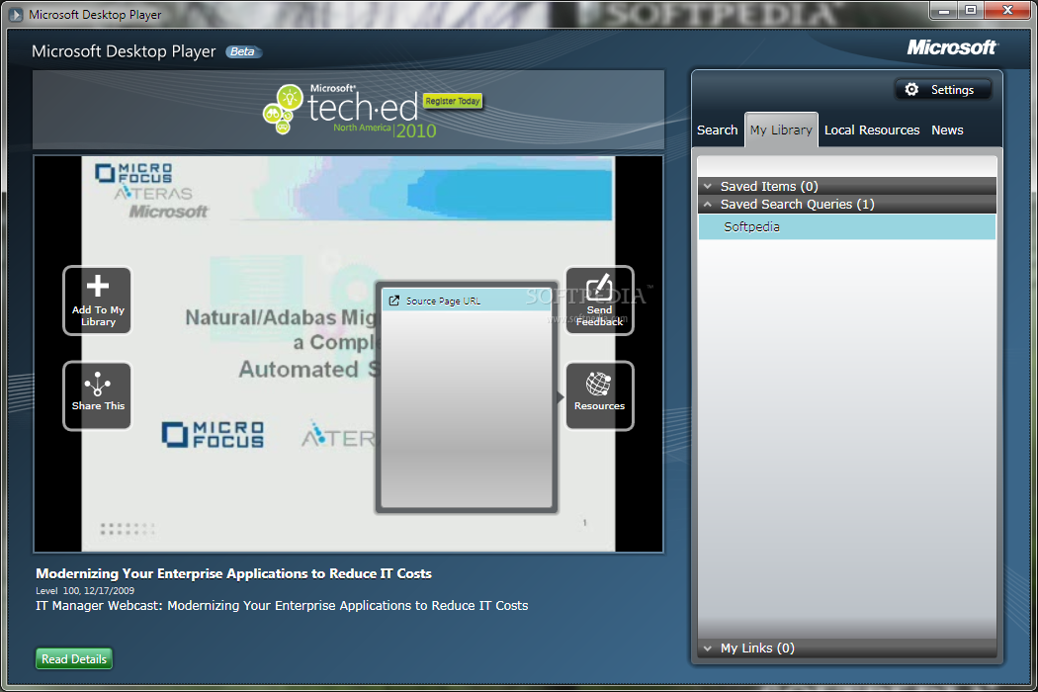Click the Microsoft logo at top right
Screen dimensions: 1038x692
tap(952, 47)
